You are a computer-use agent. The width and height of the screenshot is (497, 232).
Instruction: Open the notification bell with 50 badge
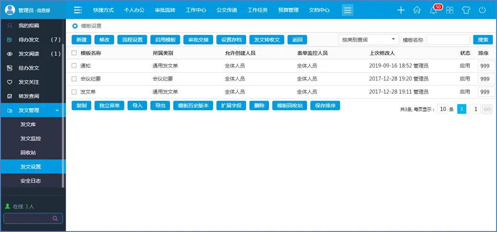tap(433, 10)
